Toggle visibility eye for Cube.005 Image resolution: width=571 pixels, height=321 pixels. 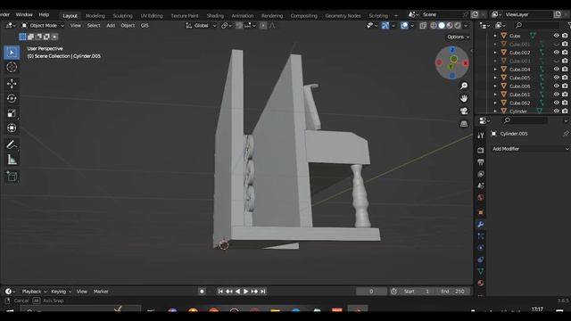coord(556,78)
